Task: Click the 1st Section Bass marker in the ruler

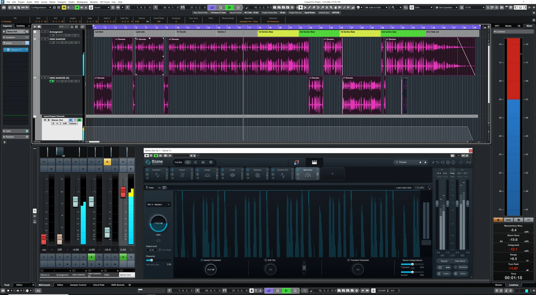Action: (266, 32)
